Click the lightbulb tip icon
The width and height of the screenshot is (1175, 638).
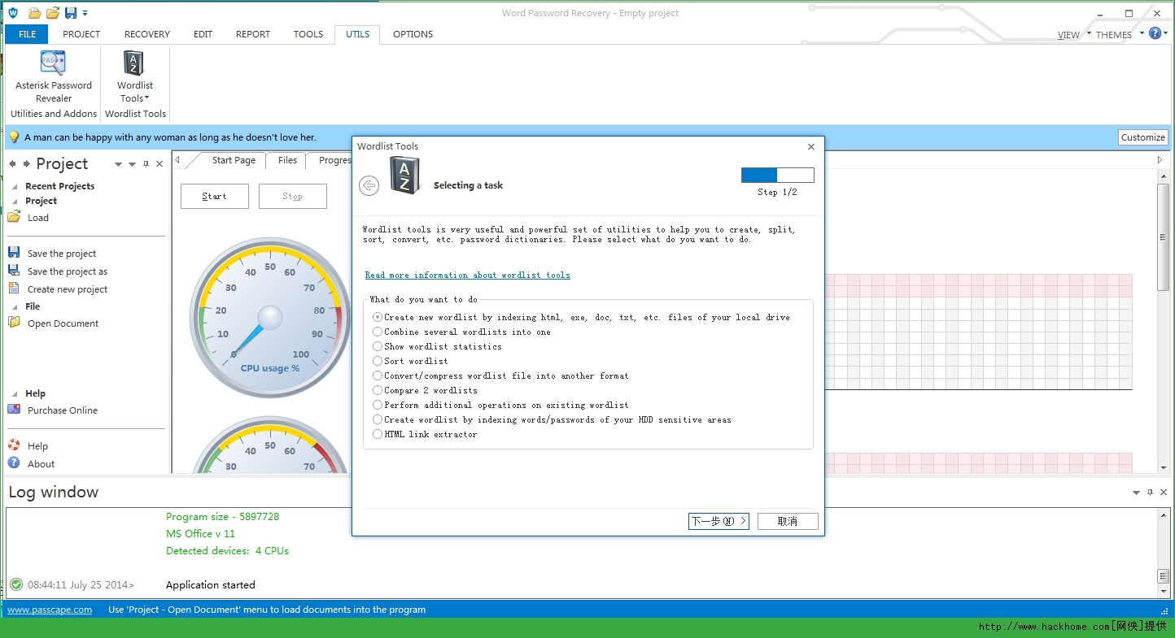tap(14, 137)
